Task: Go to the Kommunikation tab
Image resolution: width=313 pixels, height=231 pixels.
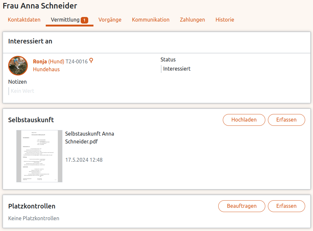Action: pyautogui.click(x=151, y=20)
